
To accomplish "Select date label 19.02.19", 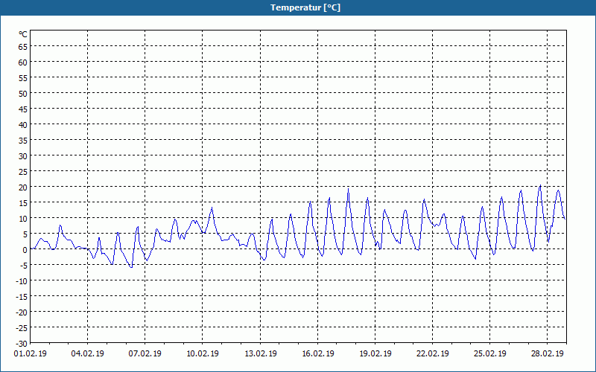I will coord(375,354).
